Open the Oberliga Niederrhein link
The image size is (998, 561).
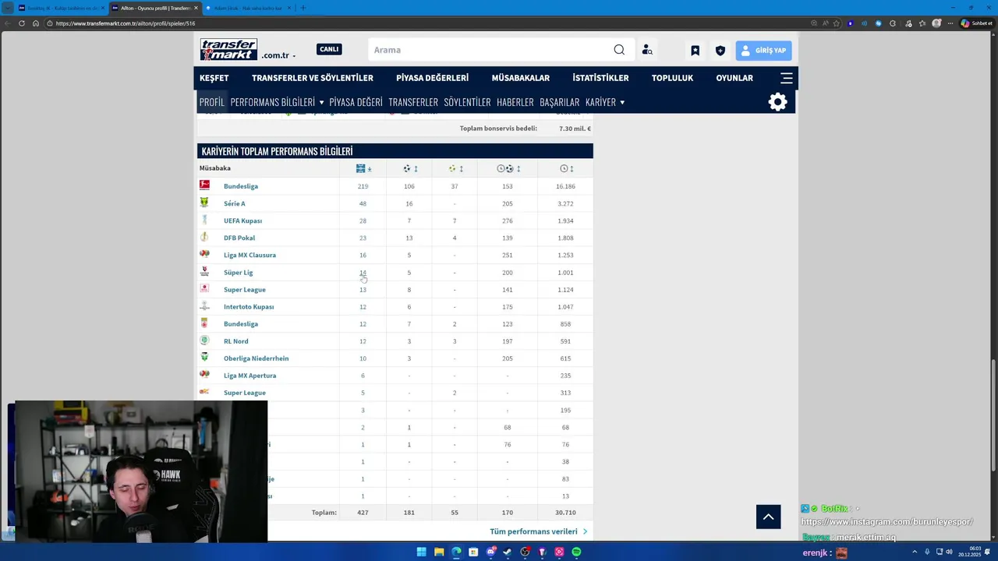pos(256,358)
